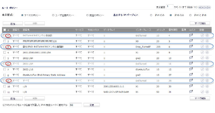Open comment bubble for route policy 8
Screen dimensions: 215x113
pyautogui.click(x=191, y=75)
